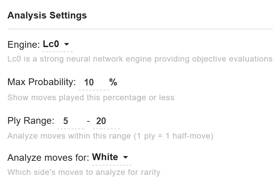Click the arrow beside White
This screenshot has width=280, height=185.
point(126,157)
